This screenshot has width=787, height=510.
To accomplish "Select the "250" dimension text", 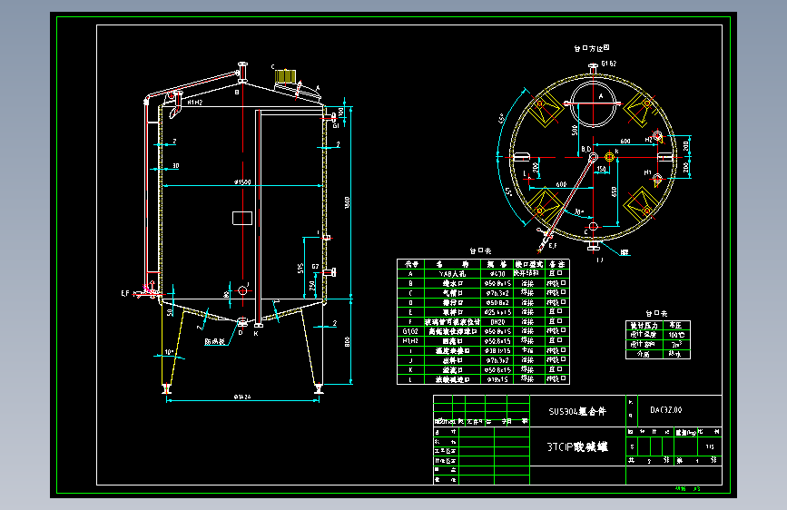I will pos(312,285).
